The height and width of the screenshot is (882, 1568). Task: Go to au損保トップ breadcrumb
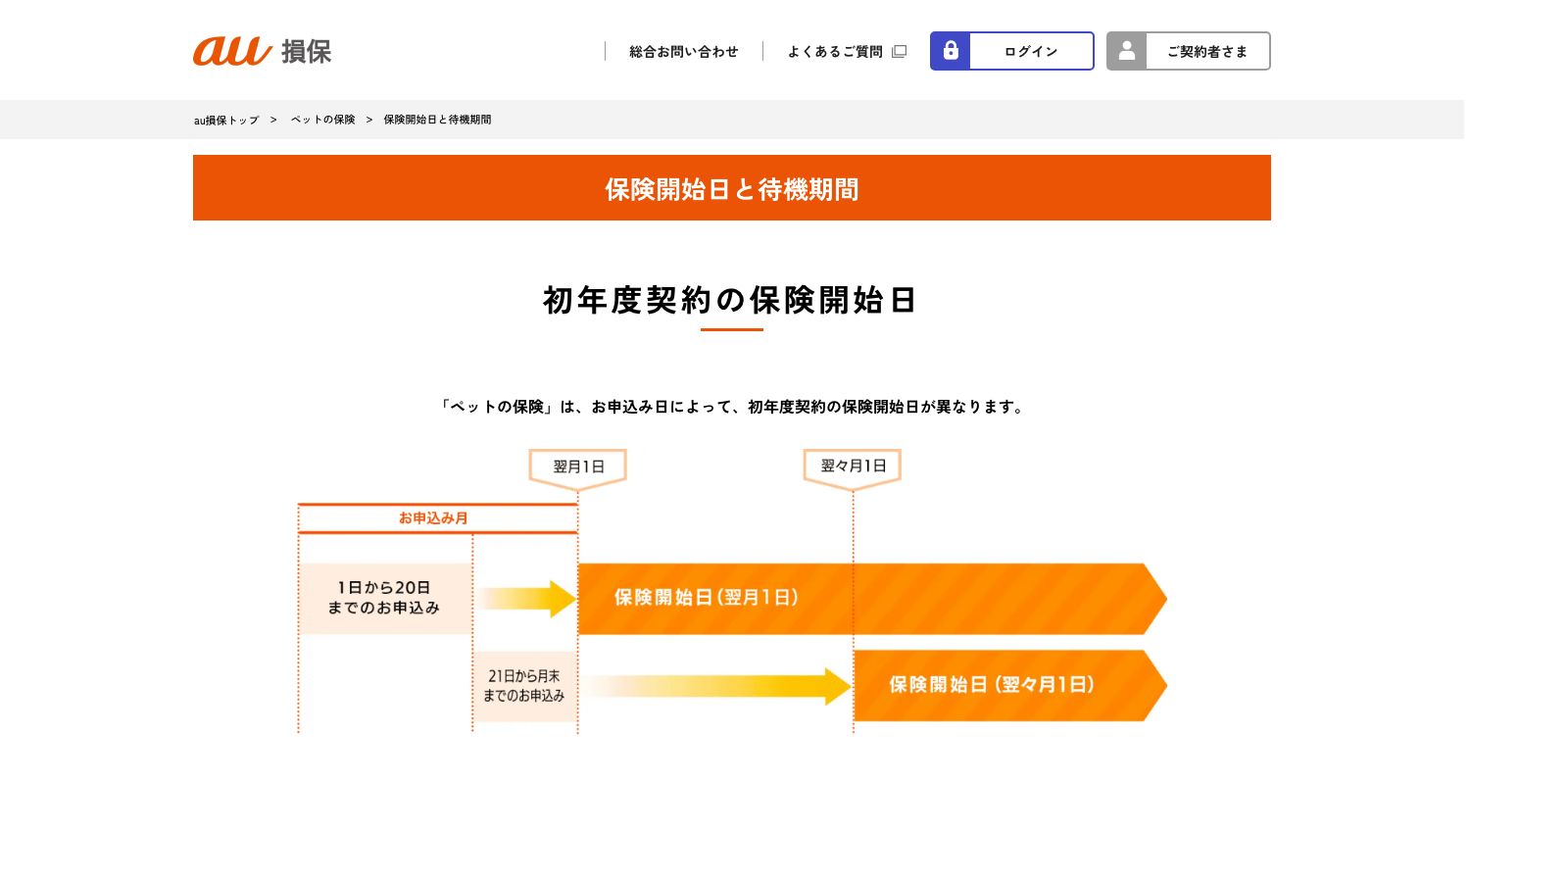click(226, 120)
